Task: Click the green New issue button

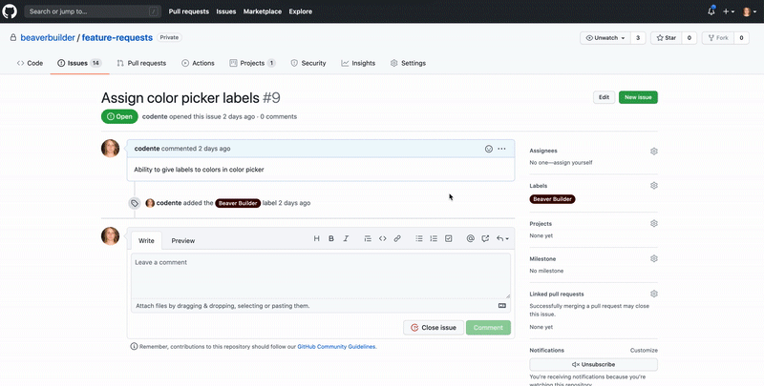Action: click(x=638, y=97)
